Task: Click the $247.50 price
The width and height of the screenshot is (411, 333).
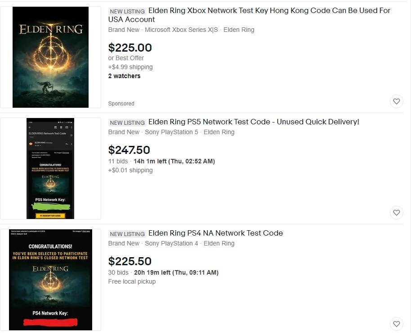Action: (x=129, y=150)
